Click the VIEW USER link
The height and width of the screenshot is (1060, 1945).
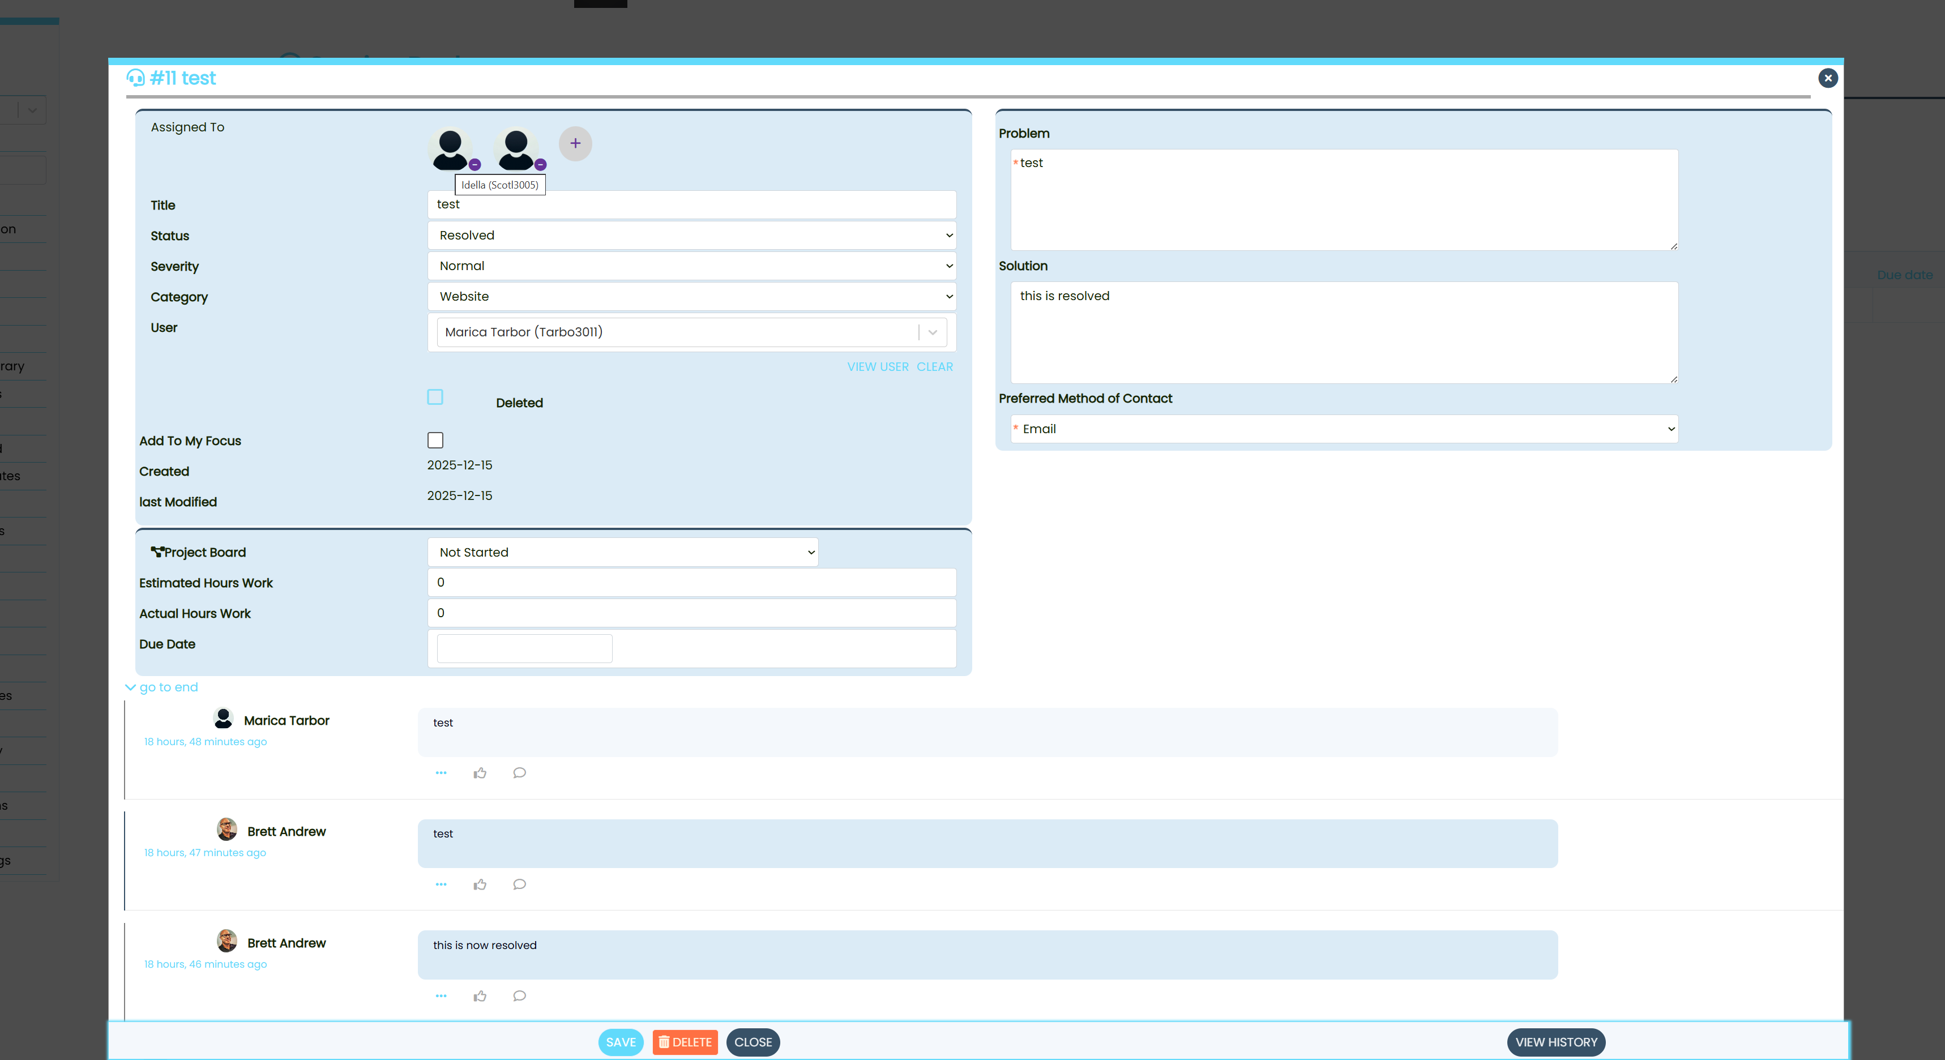point(877,367)
